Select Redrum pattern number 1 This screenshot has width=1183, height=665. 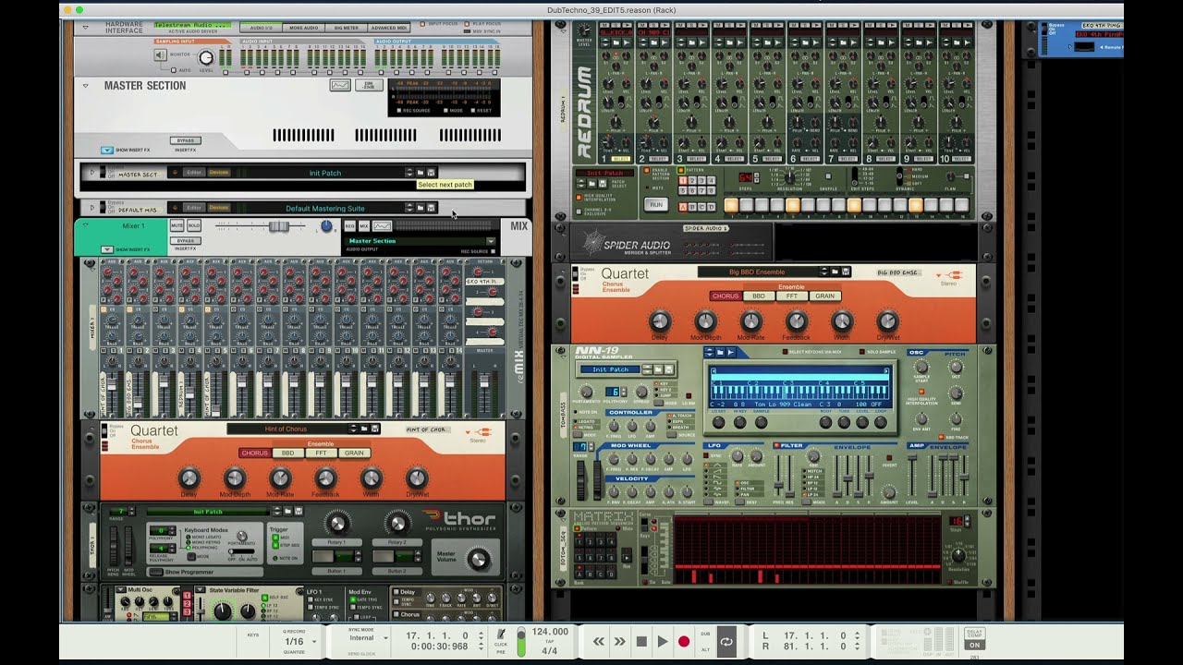click(685, 182)
